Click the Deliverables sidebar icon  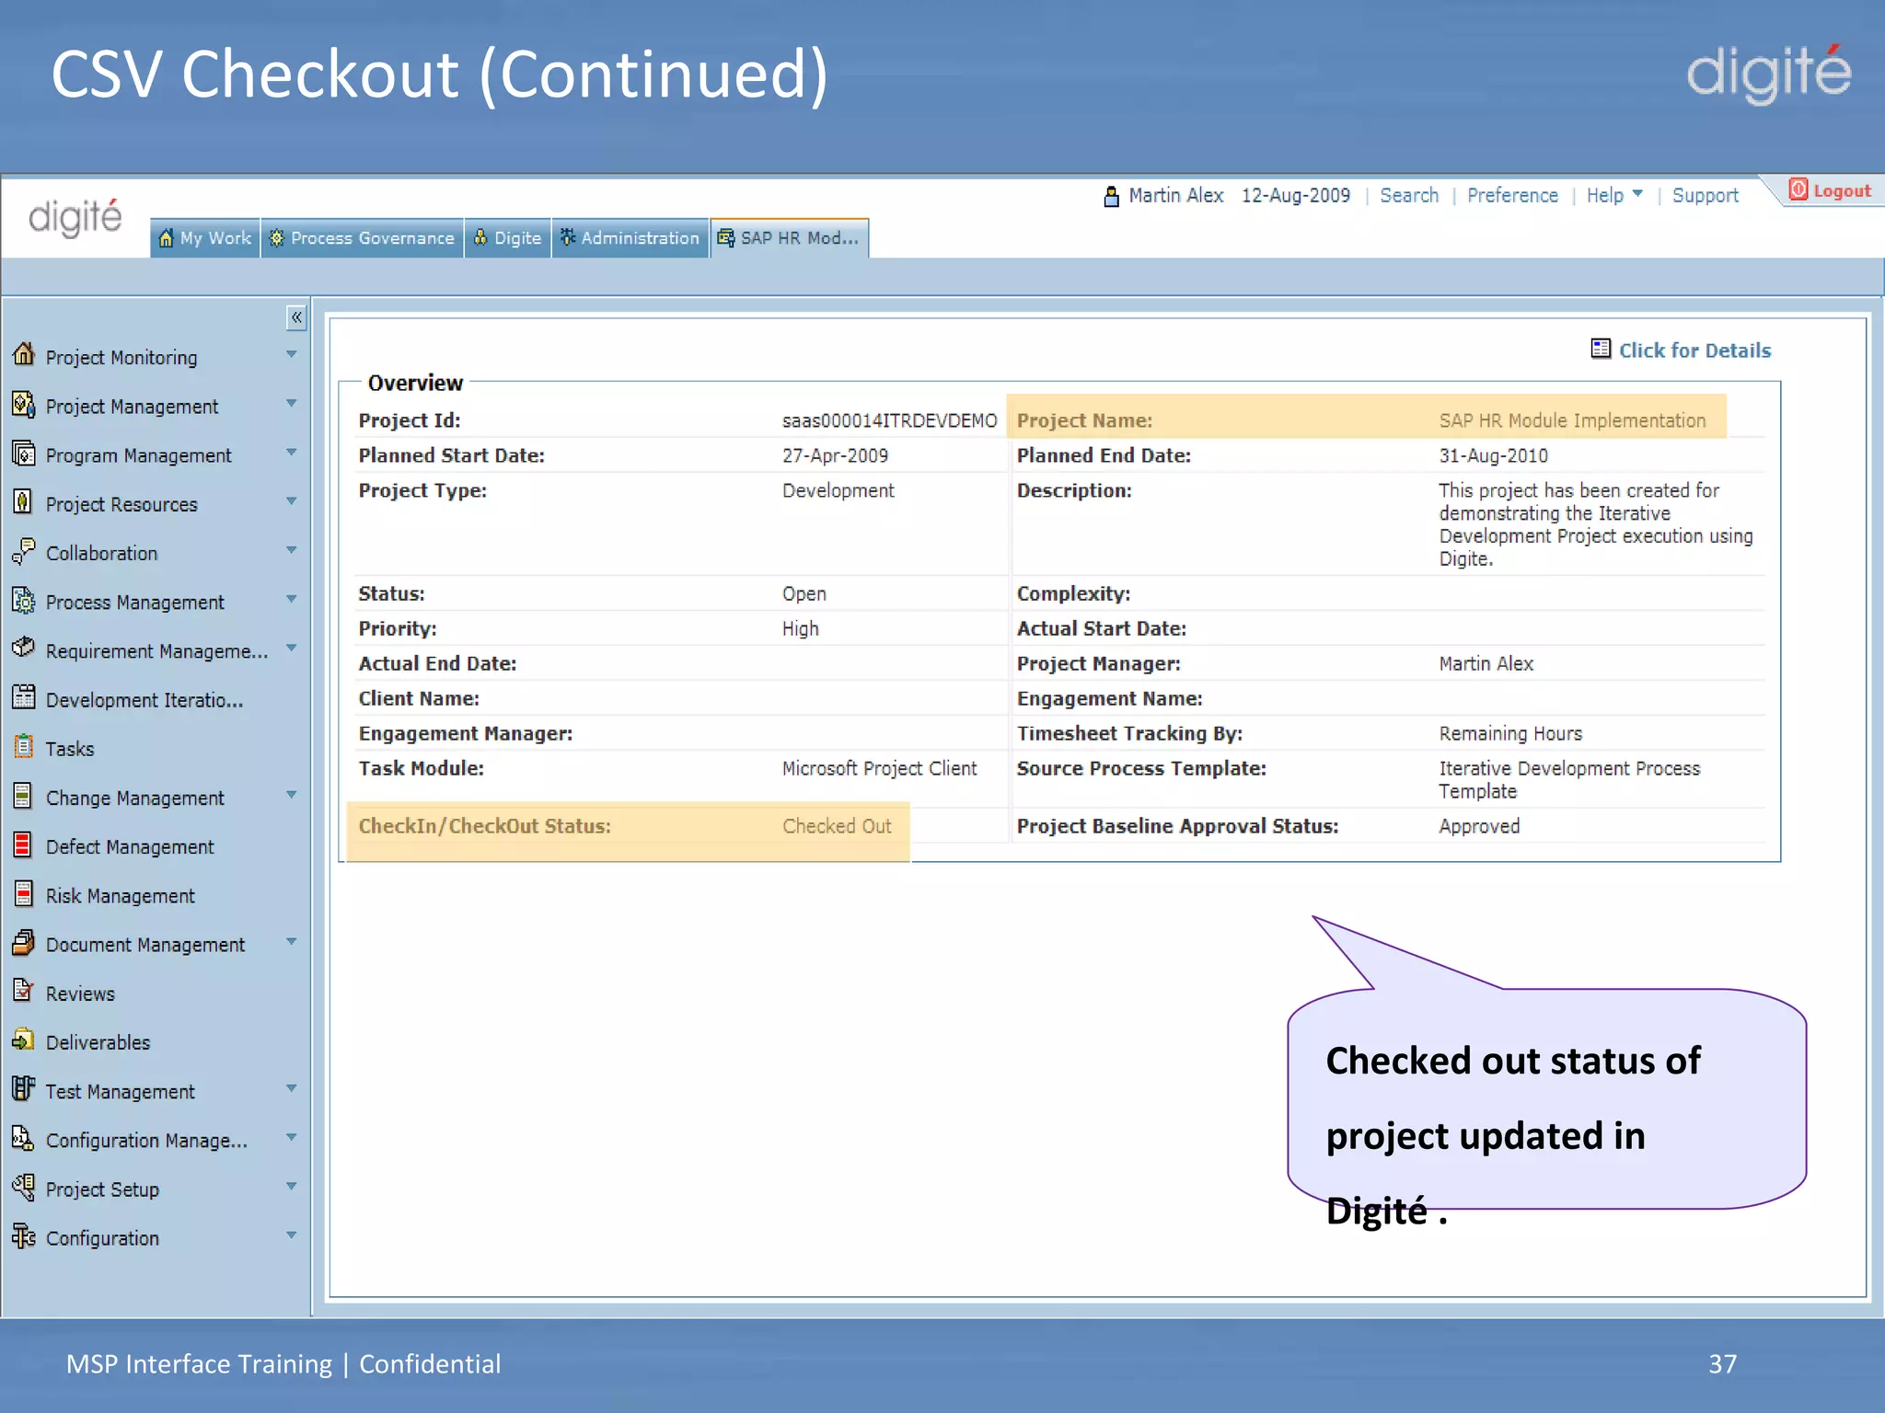(24, 1040)
